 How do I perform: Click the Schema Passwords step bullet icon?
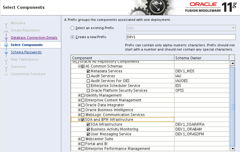[6, 52]
